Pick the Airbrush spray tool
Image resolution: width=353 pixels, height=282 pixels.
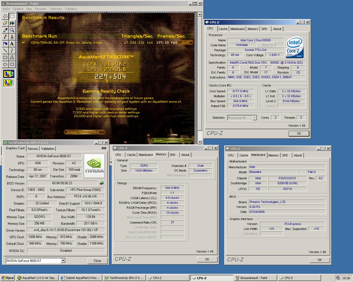pos(5,44)
